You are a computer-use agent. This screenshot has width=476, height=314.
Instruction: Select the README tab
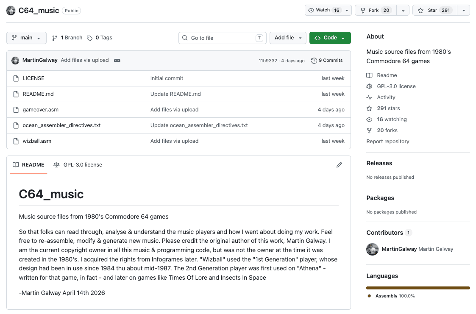click(28, 165)
